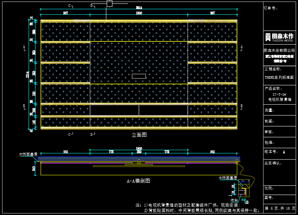Click section marker A on the left side

(x=24, y=47)
